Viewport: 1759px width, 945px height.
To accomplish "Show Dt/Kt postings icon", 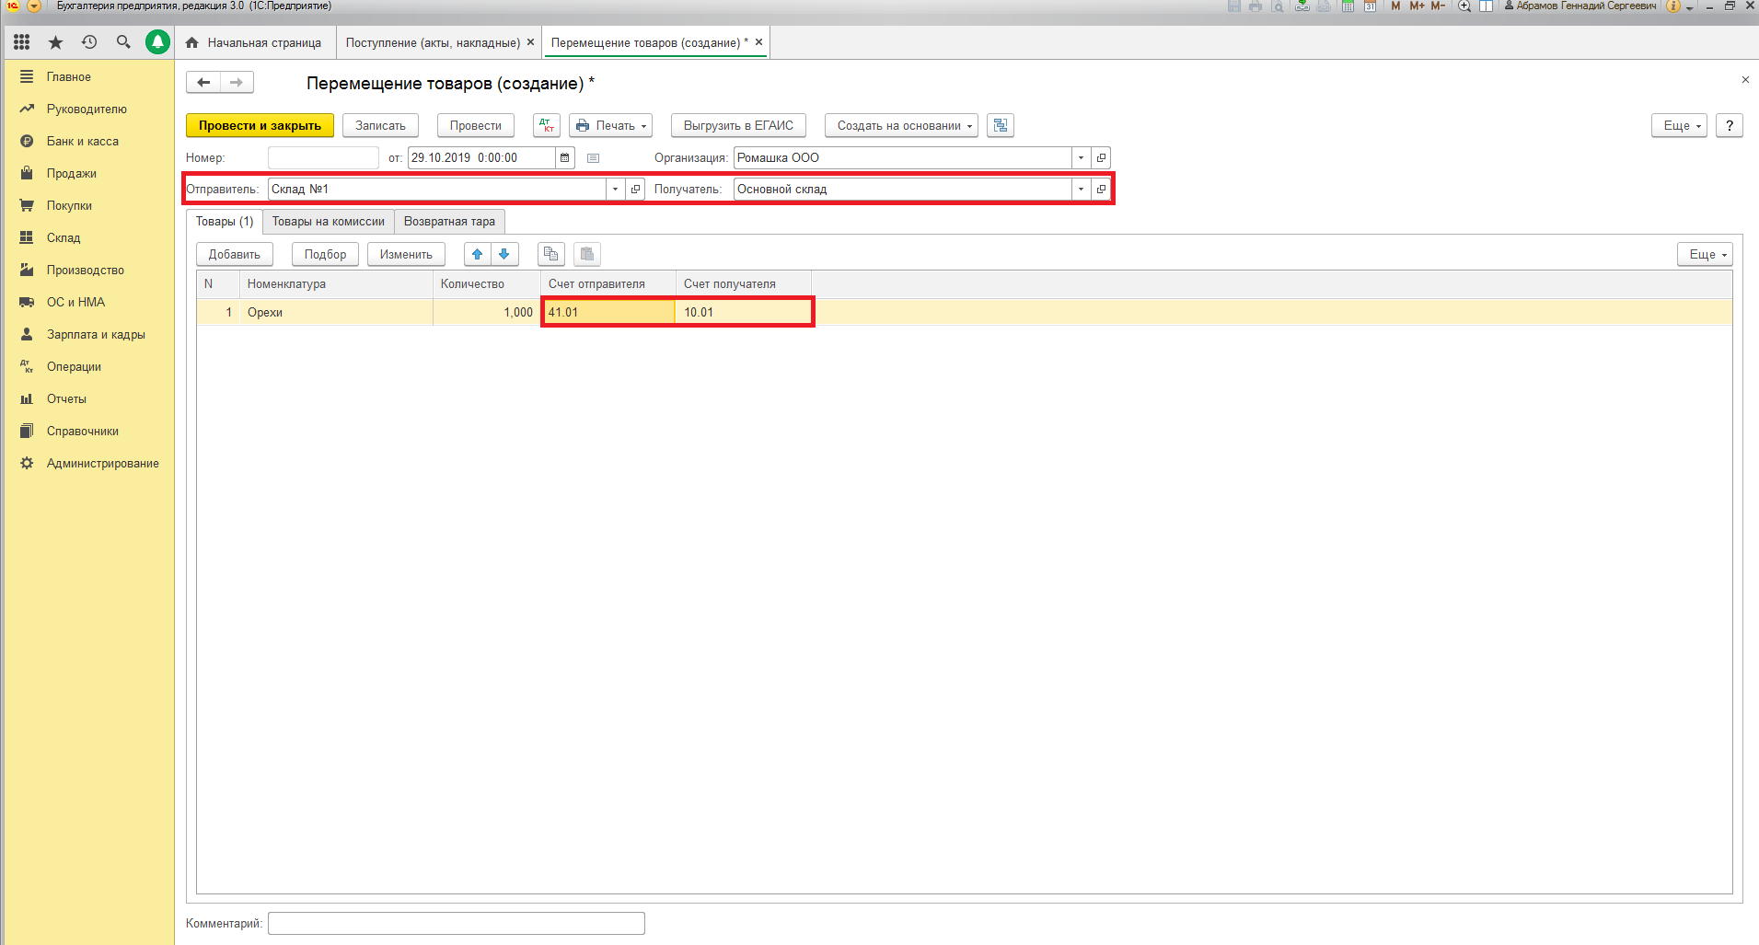I will pos(547,126).
